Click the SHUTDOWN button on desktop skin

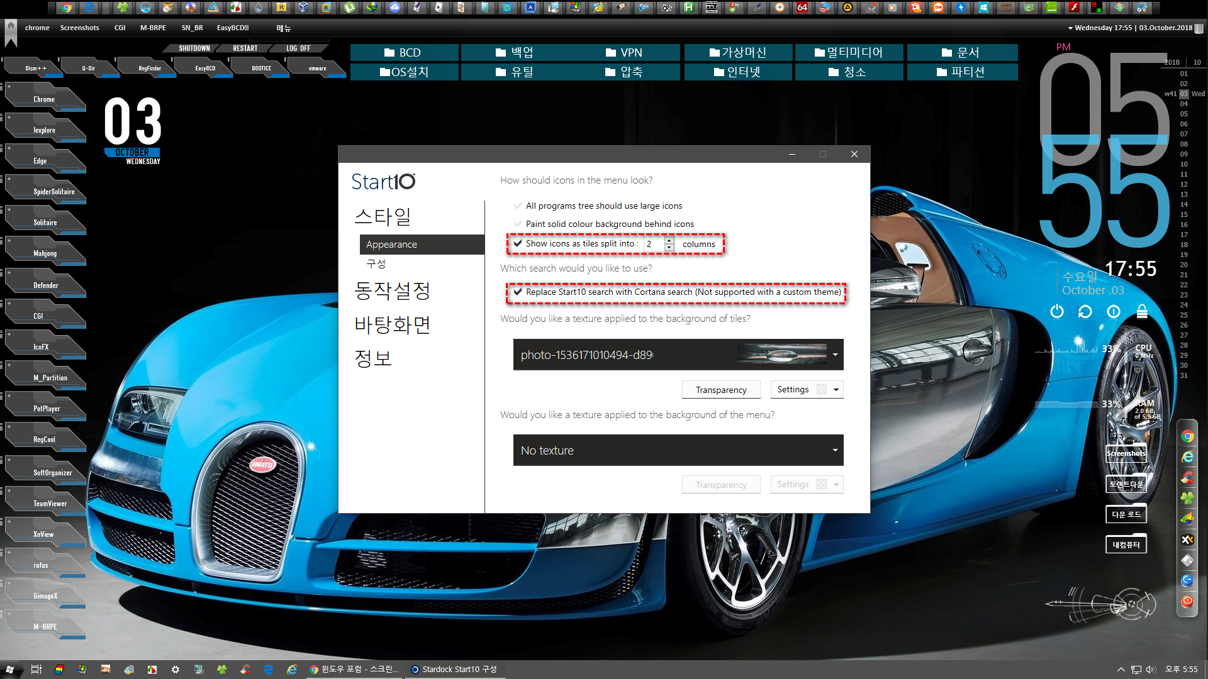click(x=194, y=48)
